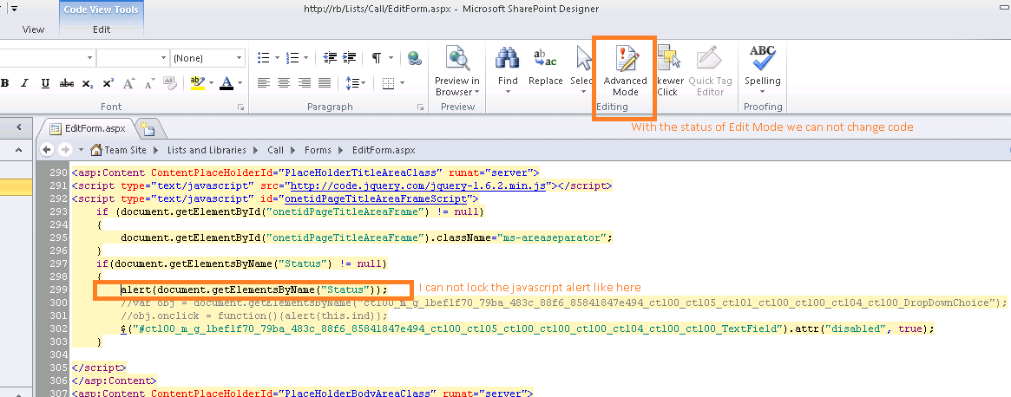Image resolution: width=1011 pixels, height=397 pixels.
Task: Switch to the View ribbon tab
Action: (x=34, y=29)
